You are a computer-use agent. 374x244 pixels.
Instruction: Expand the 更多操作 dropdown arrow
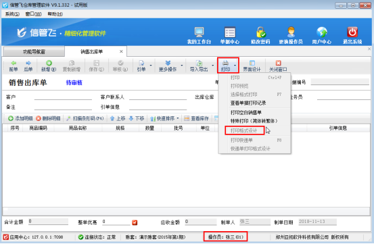pyautogui.click(x=182, y=66)
